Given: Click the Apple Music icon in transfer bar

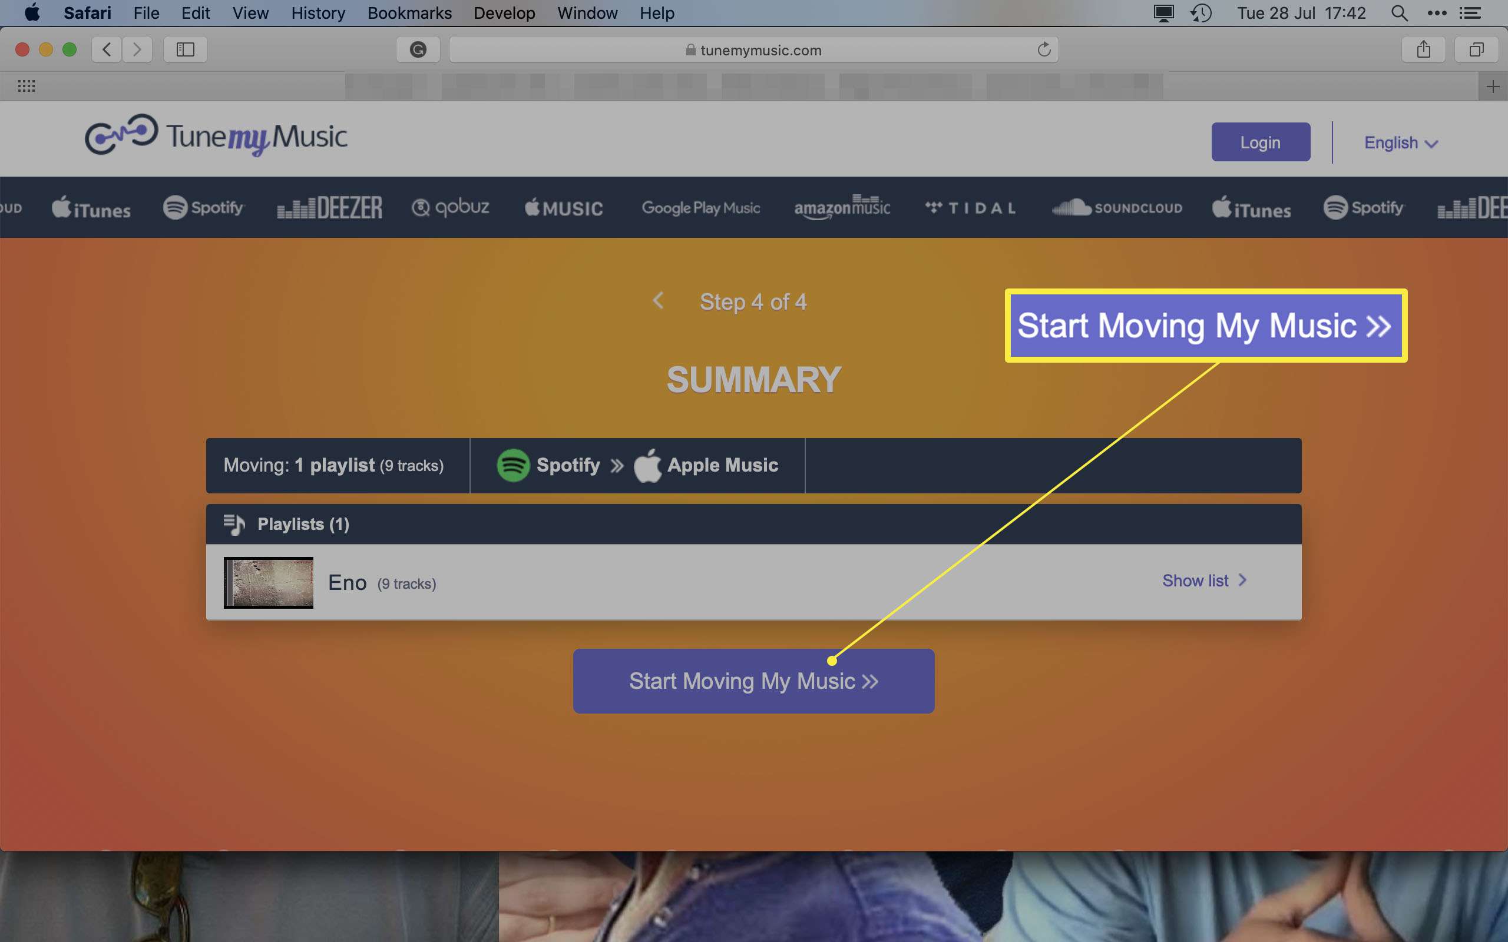Looking at the screenshot, I should point(648,466).
